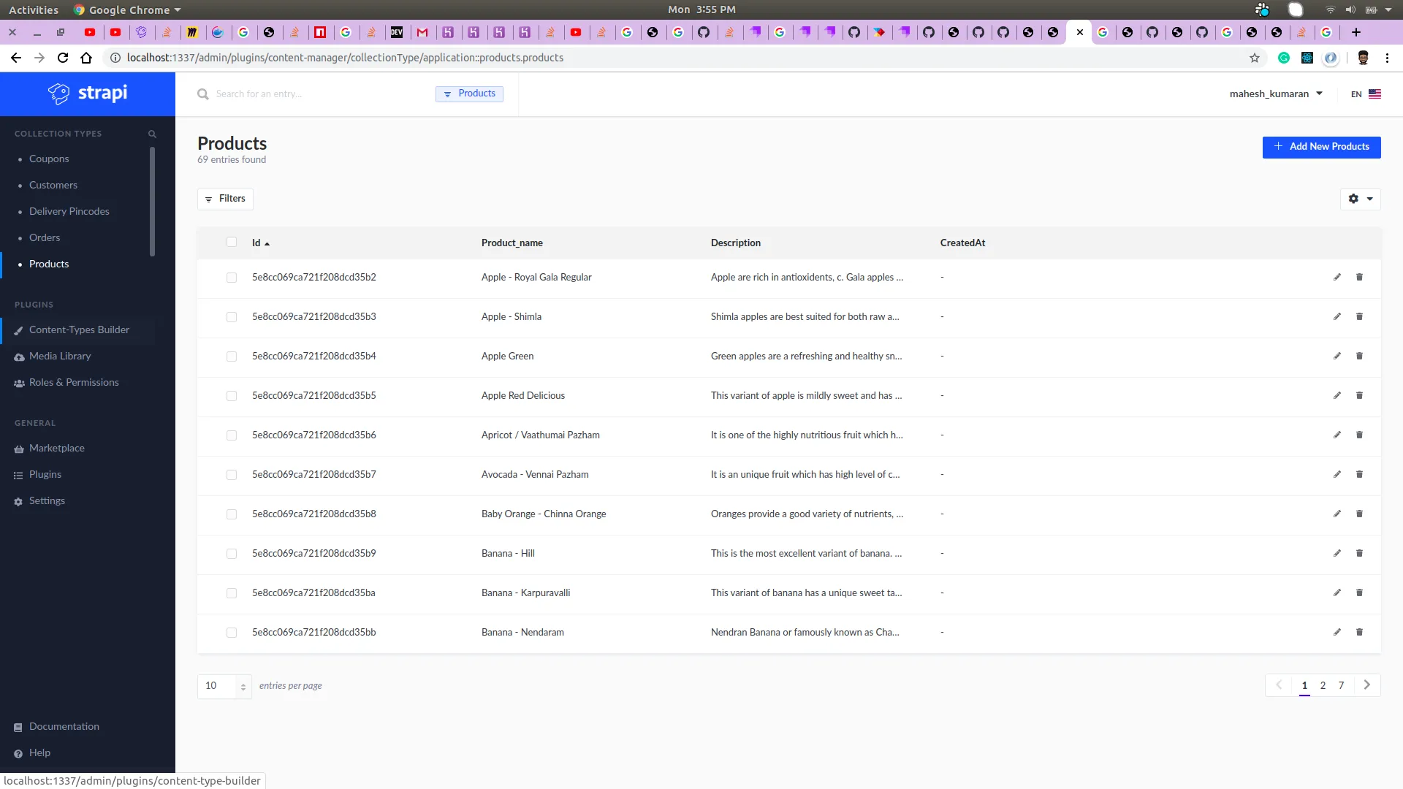Reload the page with browser refresh icon
The height and width of the screenshot is (789, 1403).
click(63, 58)
